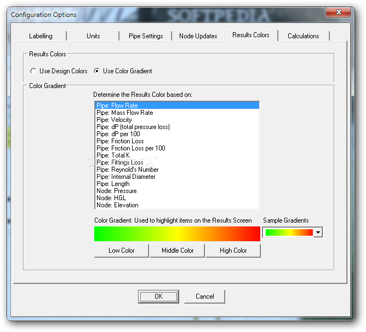The width and height of the screenshot is (366, 332).
Task: Select Pipe: Reynold's Number item
Action: [177, 170]
